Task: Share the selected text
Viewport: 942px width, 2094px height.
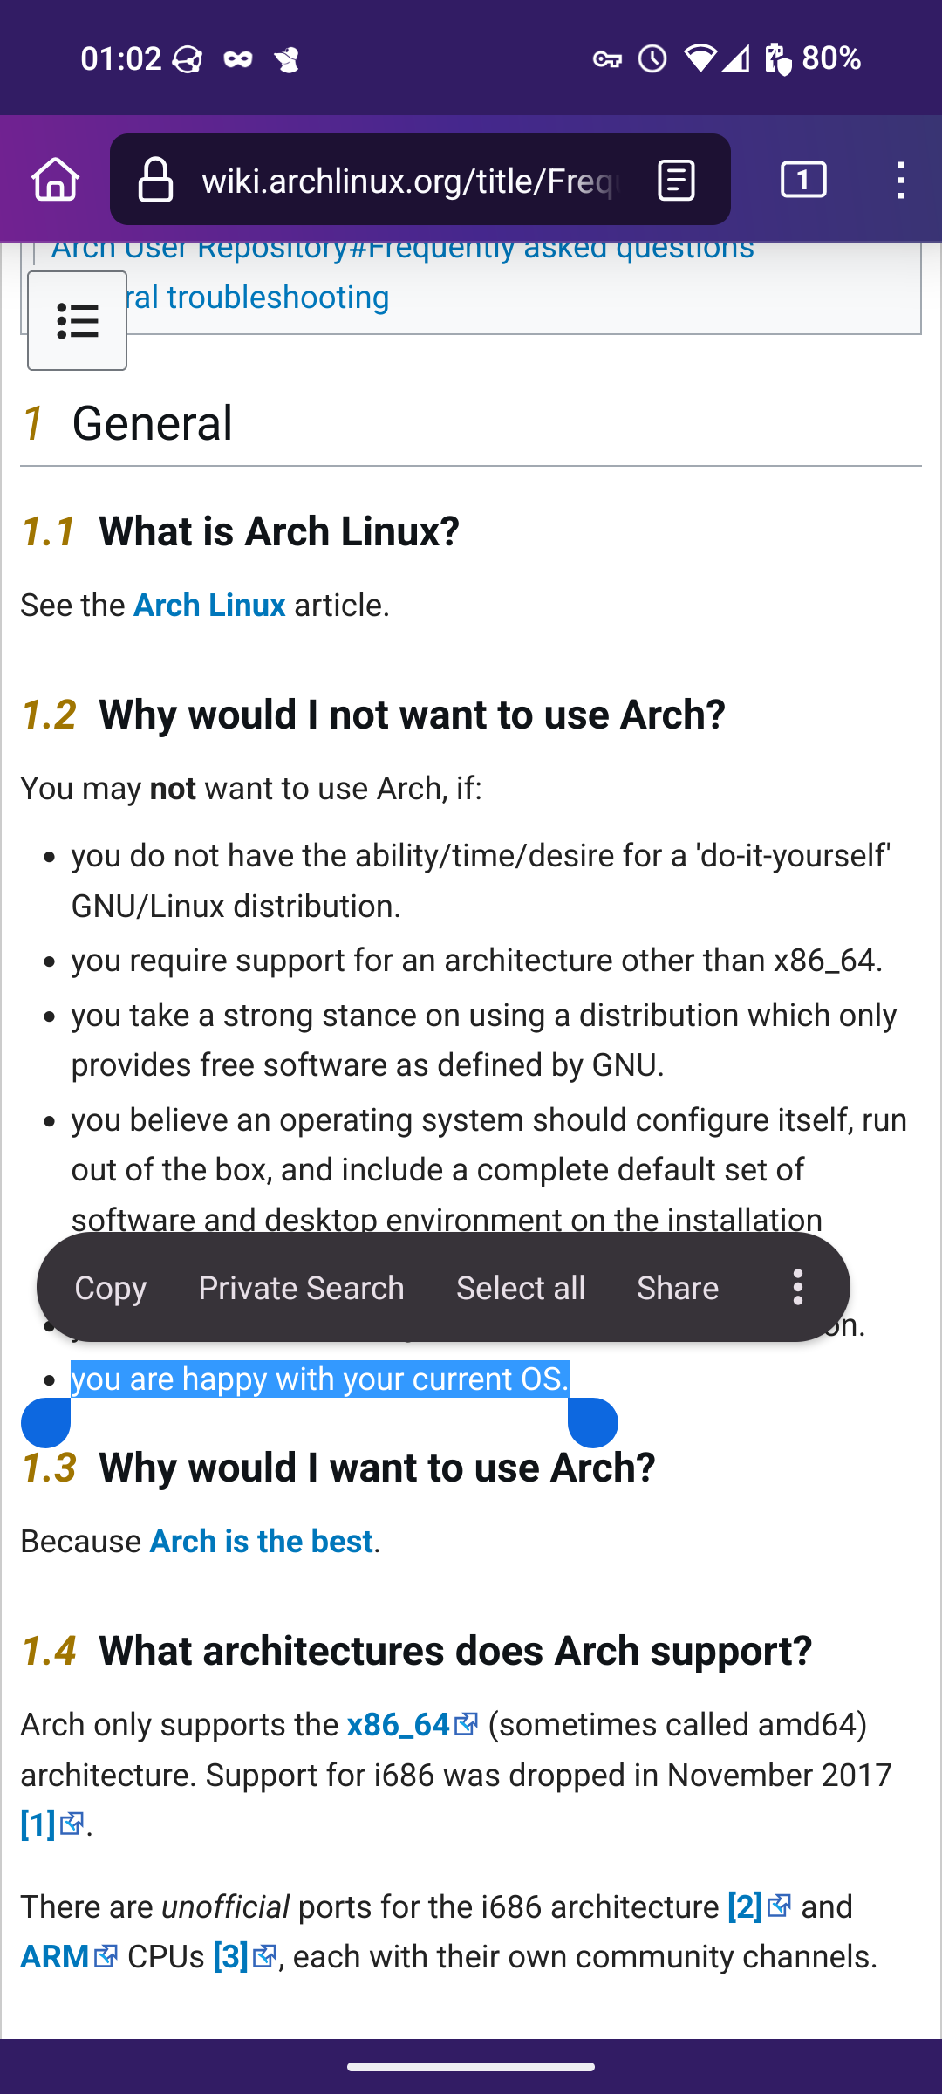Action: (x=678, y=1288)
